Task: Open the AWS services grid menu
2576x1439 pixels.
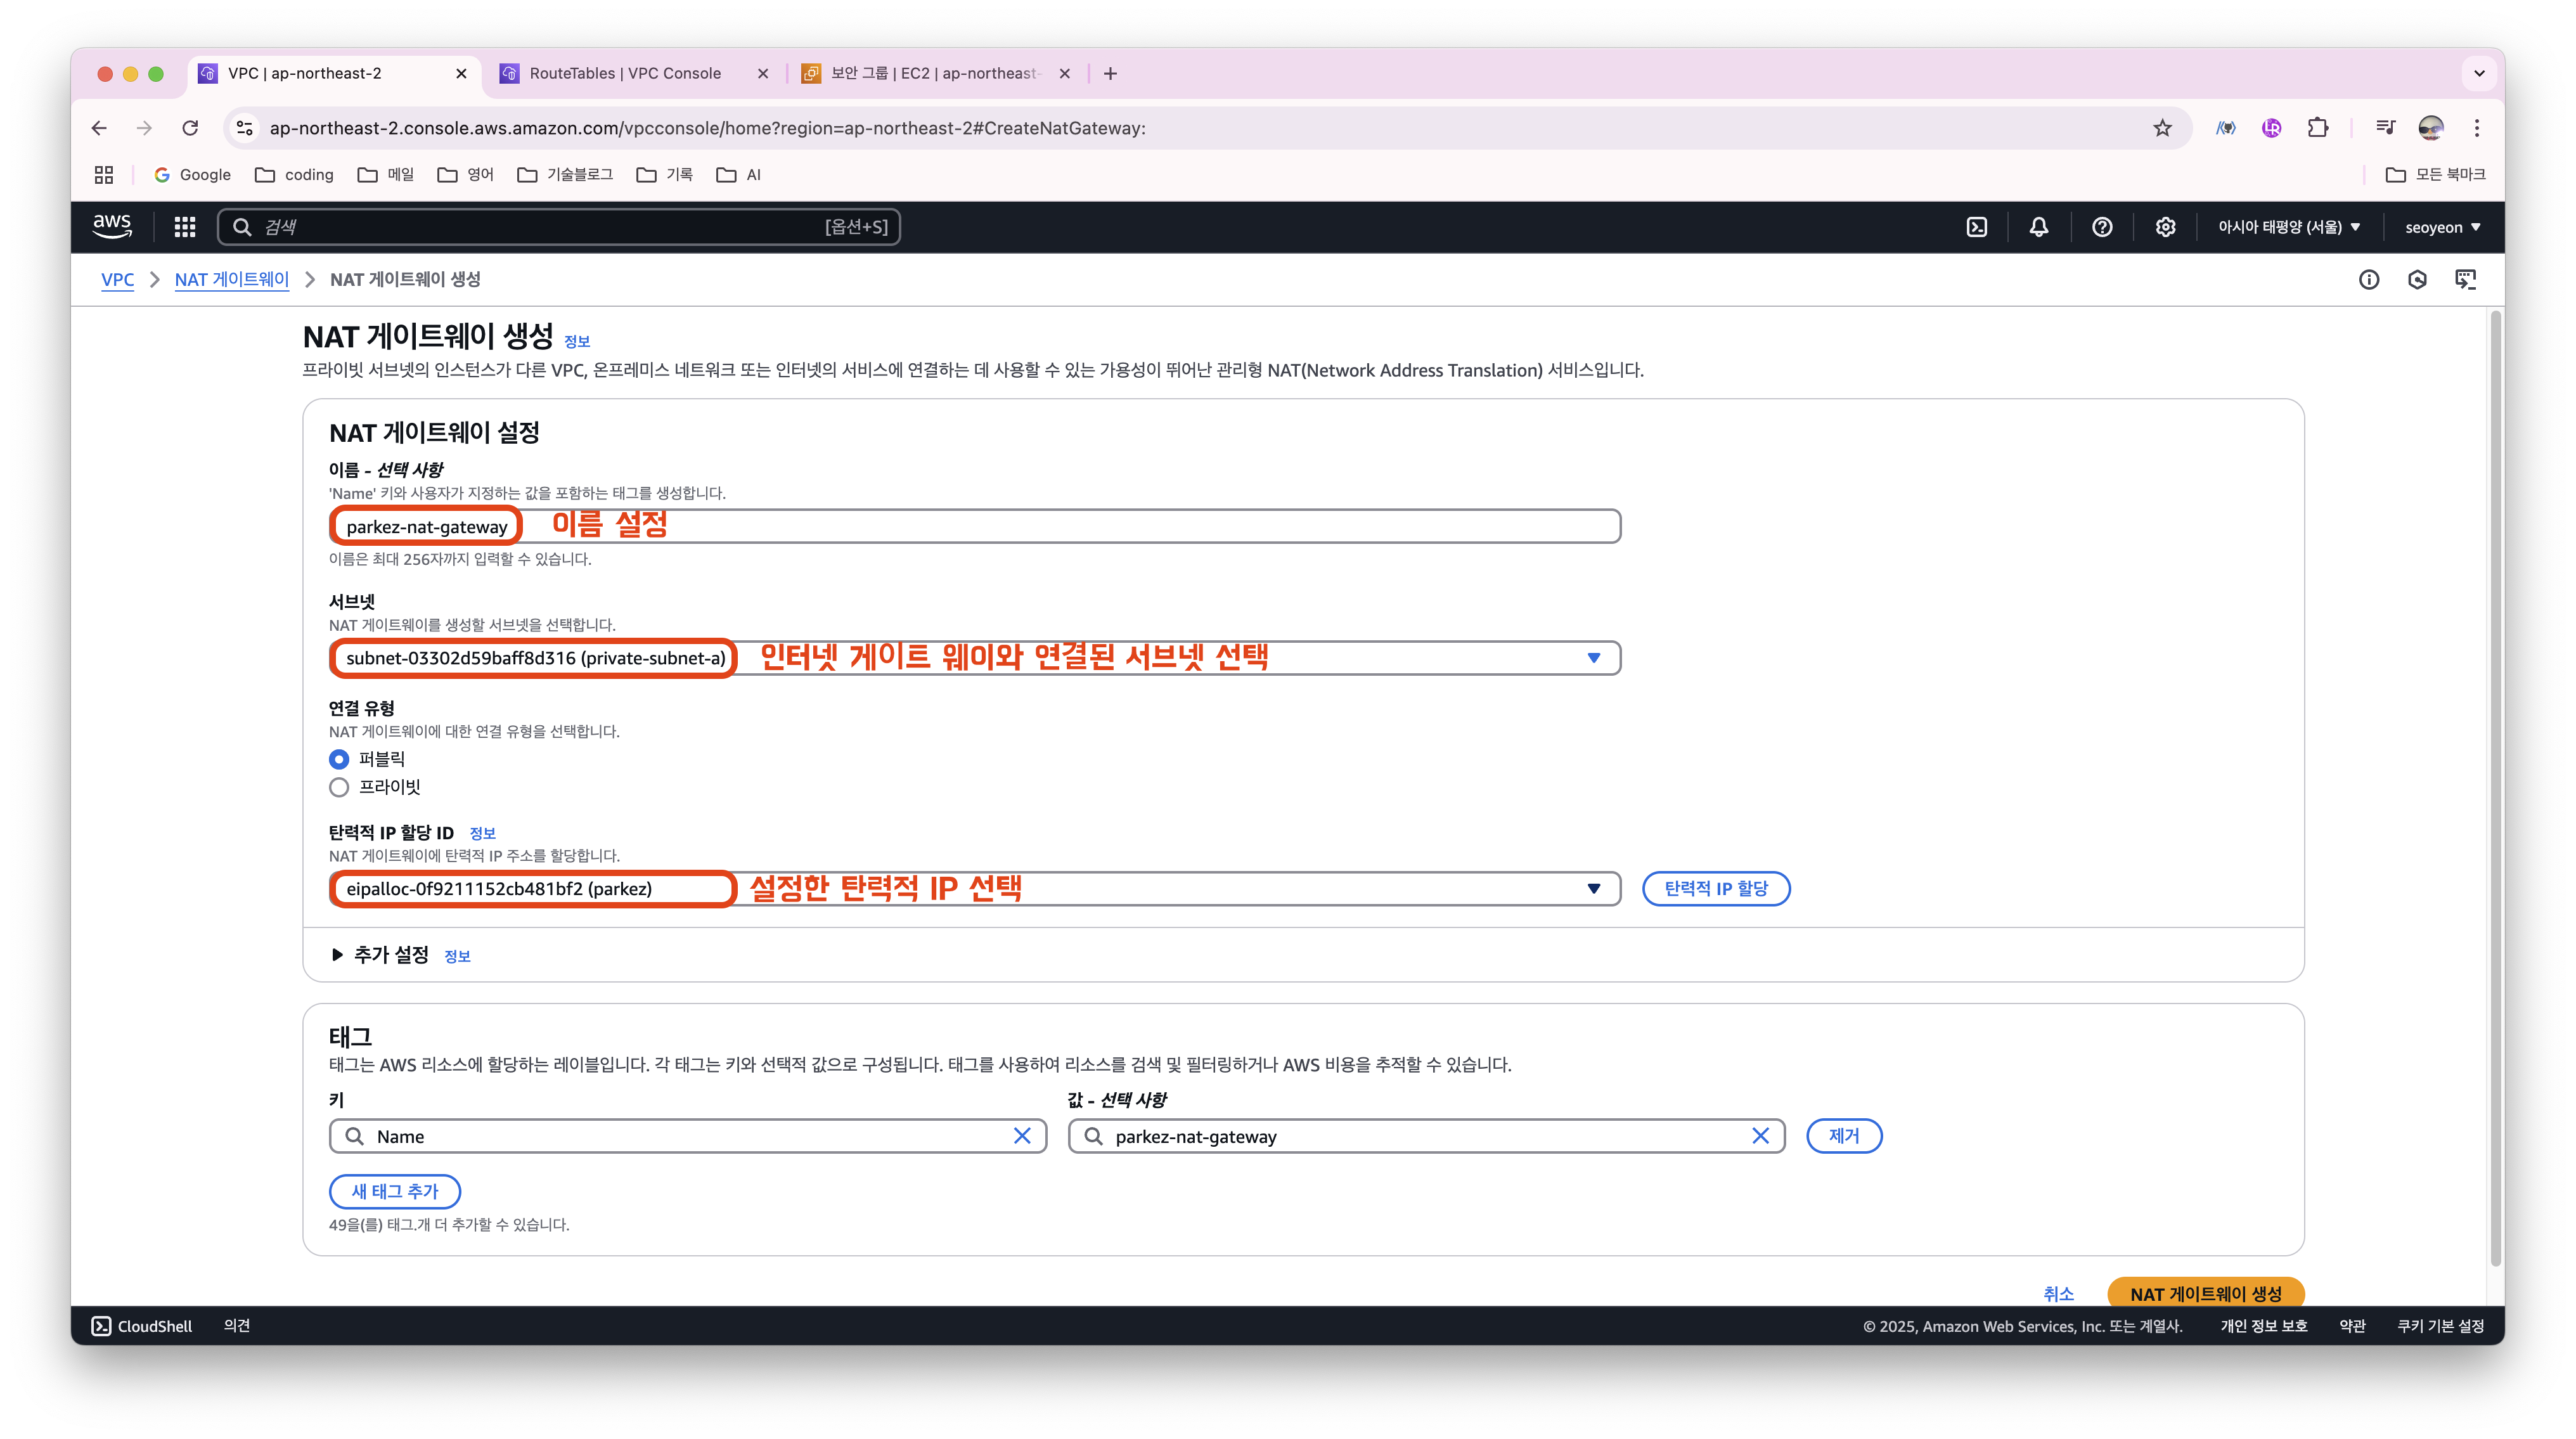Action: click(x=184, y=227)
